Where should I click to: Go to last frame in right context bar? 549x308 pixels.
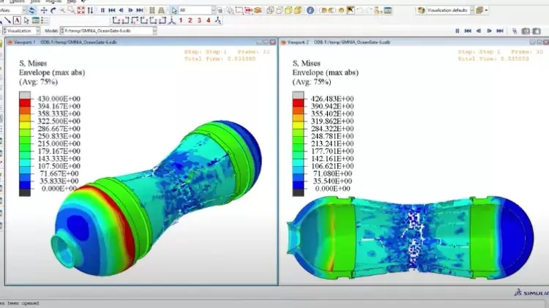point(500,31)
